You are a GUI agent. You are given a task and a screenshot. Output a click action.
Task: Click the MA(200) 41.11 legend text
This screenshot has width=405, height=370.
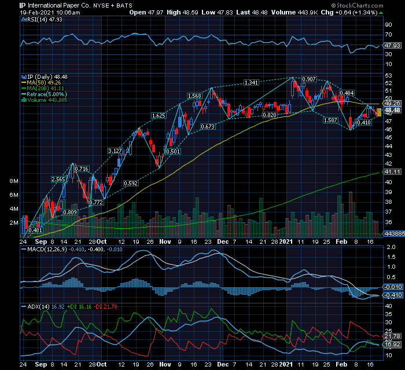(x=46, y=89)
